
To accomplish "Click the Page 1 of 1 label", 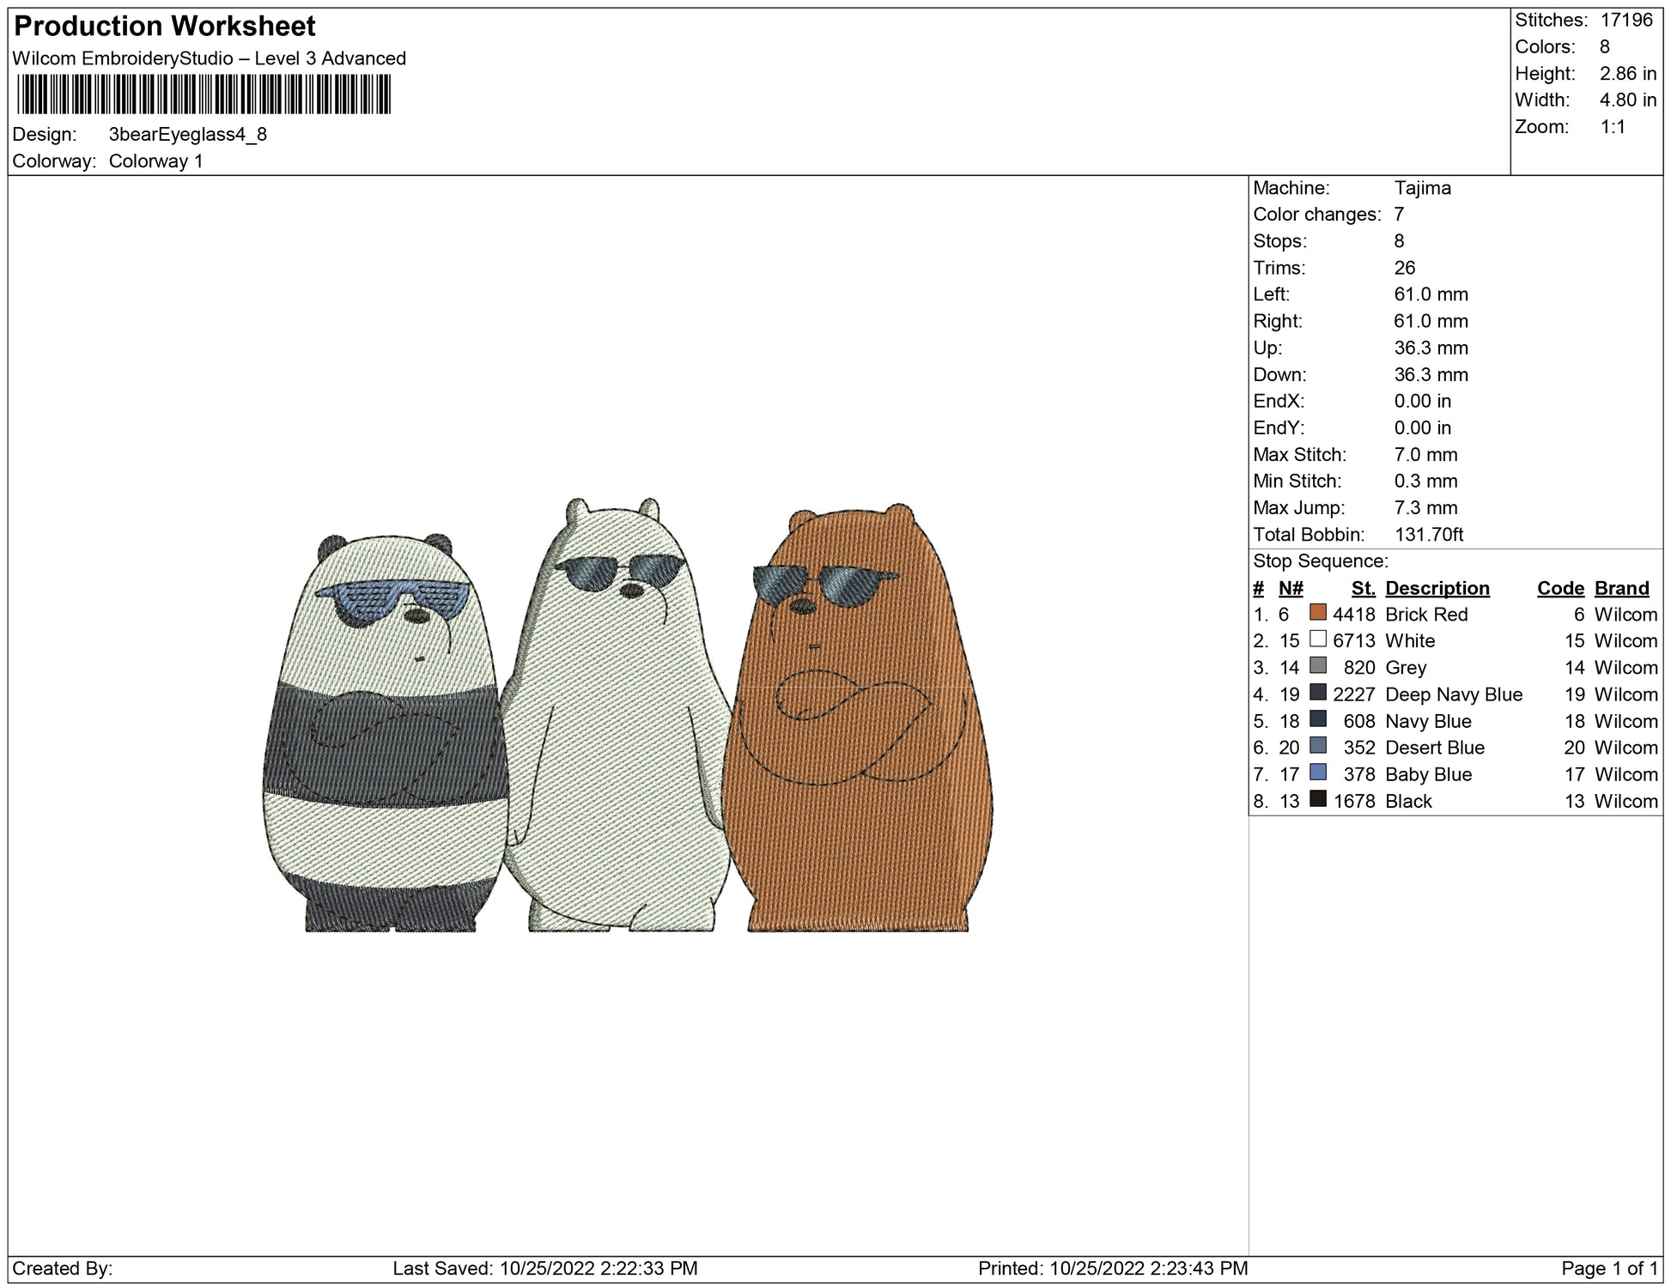I will [x=1608, y=1268].
